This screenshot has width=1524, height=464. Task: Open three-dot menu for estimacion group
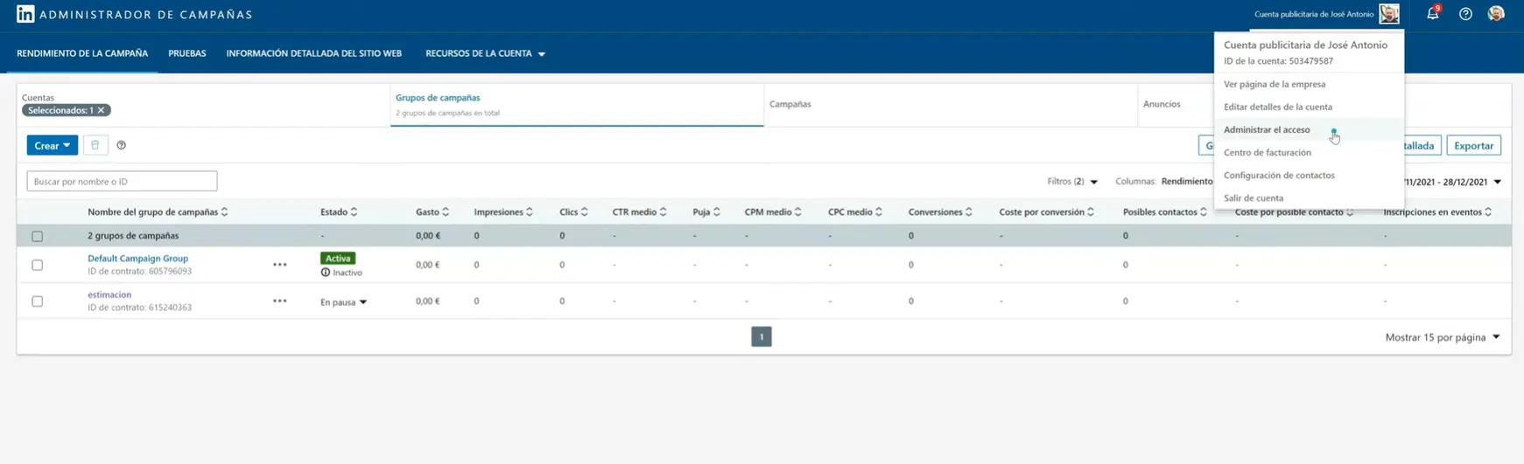tap(280, 301)
